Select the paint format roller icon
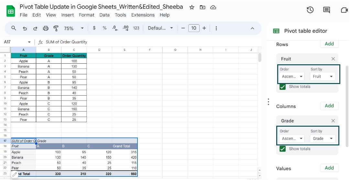 point(56,28)
